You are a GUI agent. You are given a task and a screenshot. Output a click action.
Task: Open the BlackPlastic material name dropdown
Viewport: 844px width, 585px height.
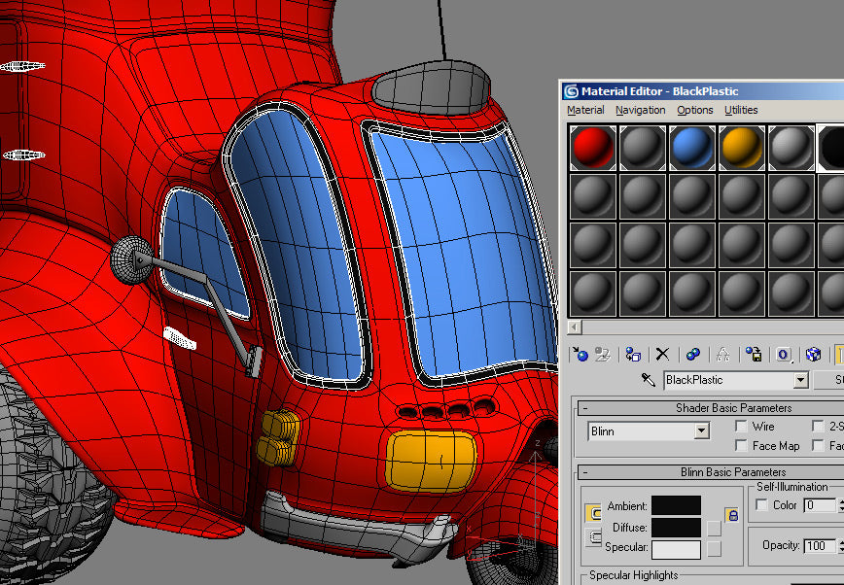[x=801, y=380]
